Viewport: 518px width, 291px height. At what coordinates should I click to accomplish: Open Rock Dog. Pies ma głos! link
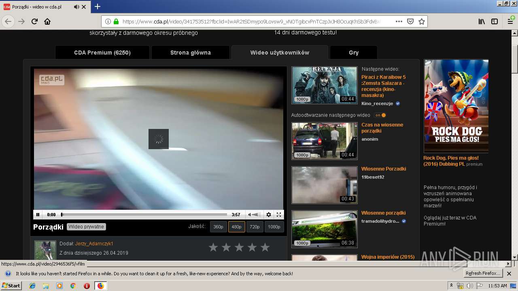pos(451,161)
